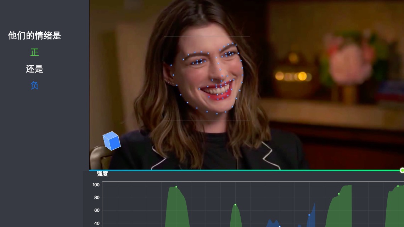Click the 还是 text between the options

point(34,69)
